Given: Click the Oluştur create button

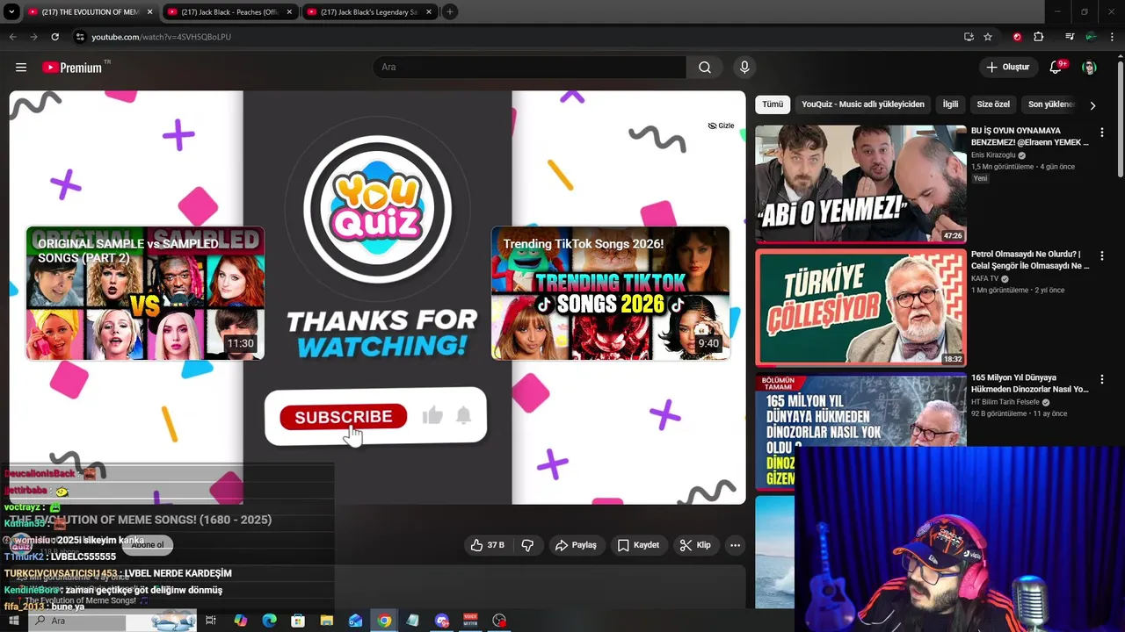Looking at the screenshot, I should click(1007, 68).
